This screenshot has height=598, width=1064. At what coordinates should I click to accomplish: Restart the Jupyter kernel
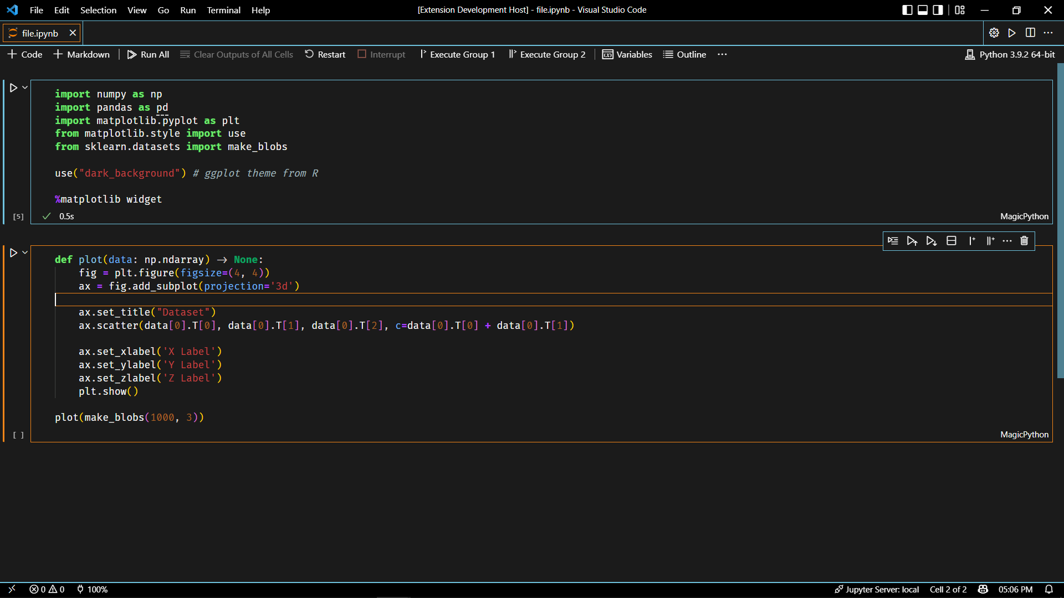(325, 54)
